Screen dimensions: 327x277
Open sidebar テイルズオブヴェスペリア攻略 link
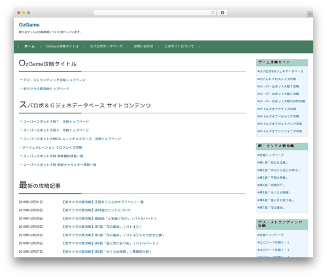click(x=279, y=124)
